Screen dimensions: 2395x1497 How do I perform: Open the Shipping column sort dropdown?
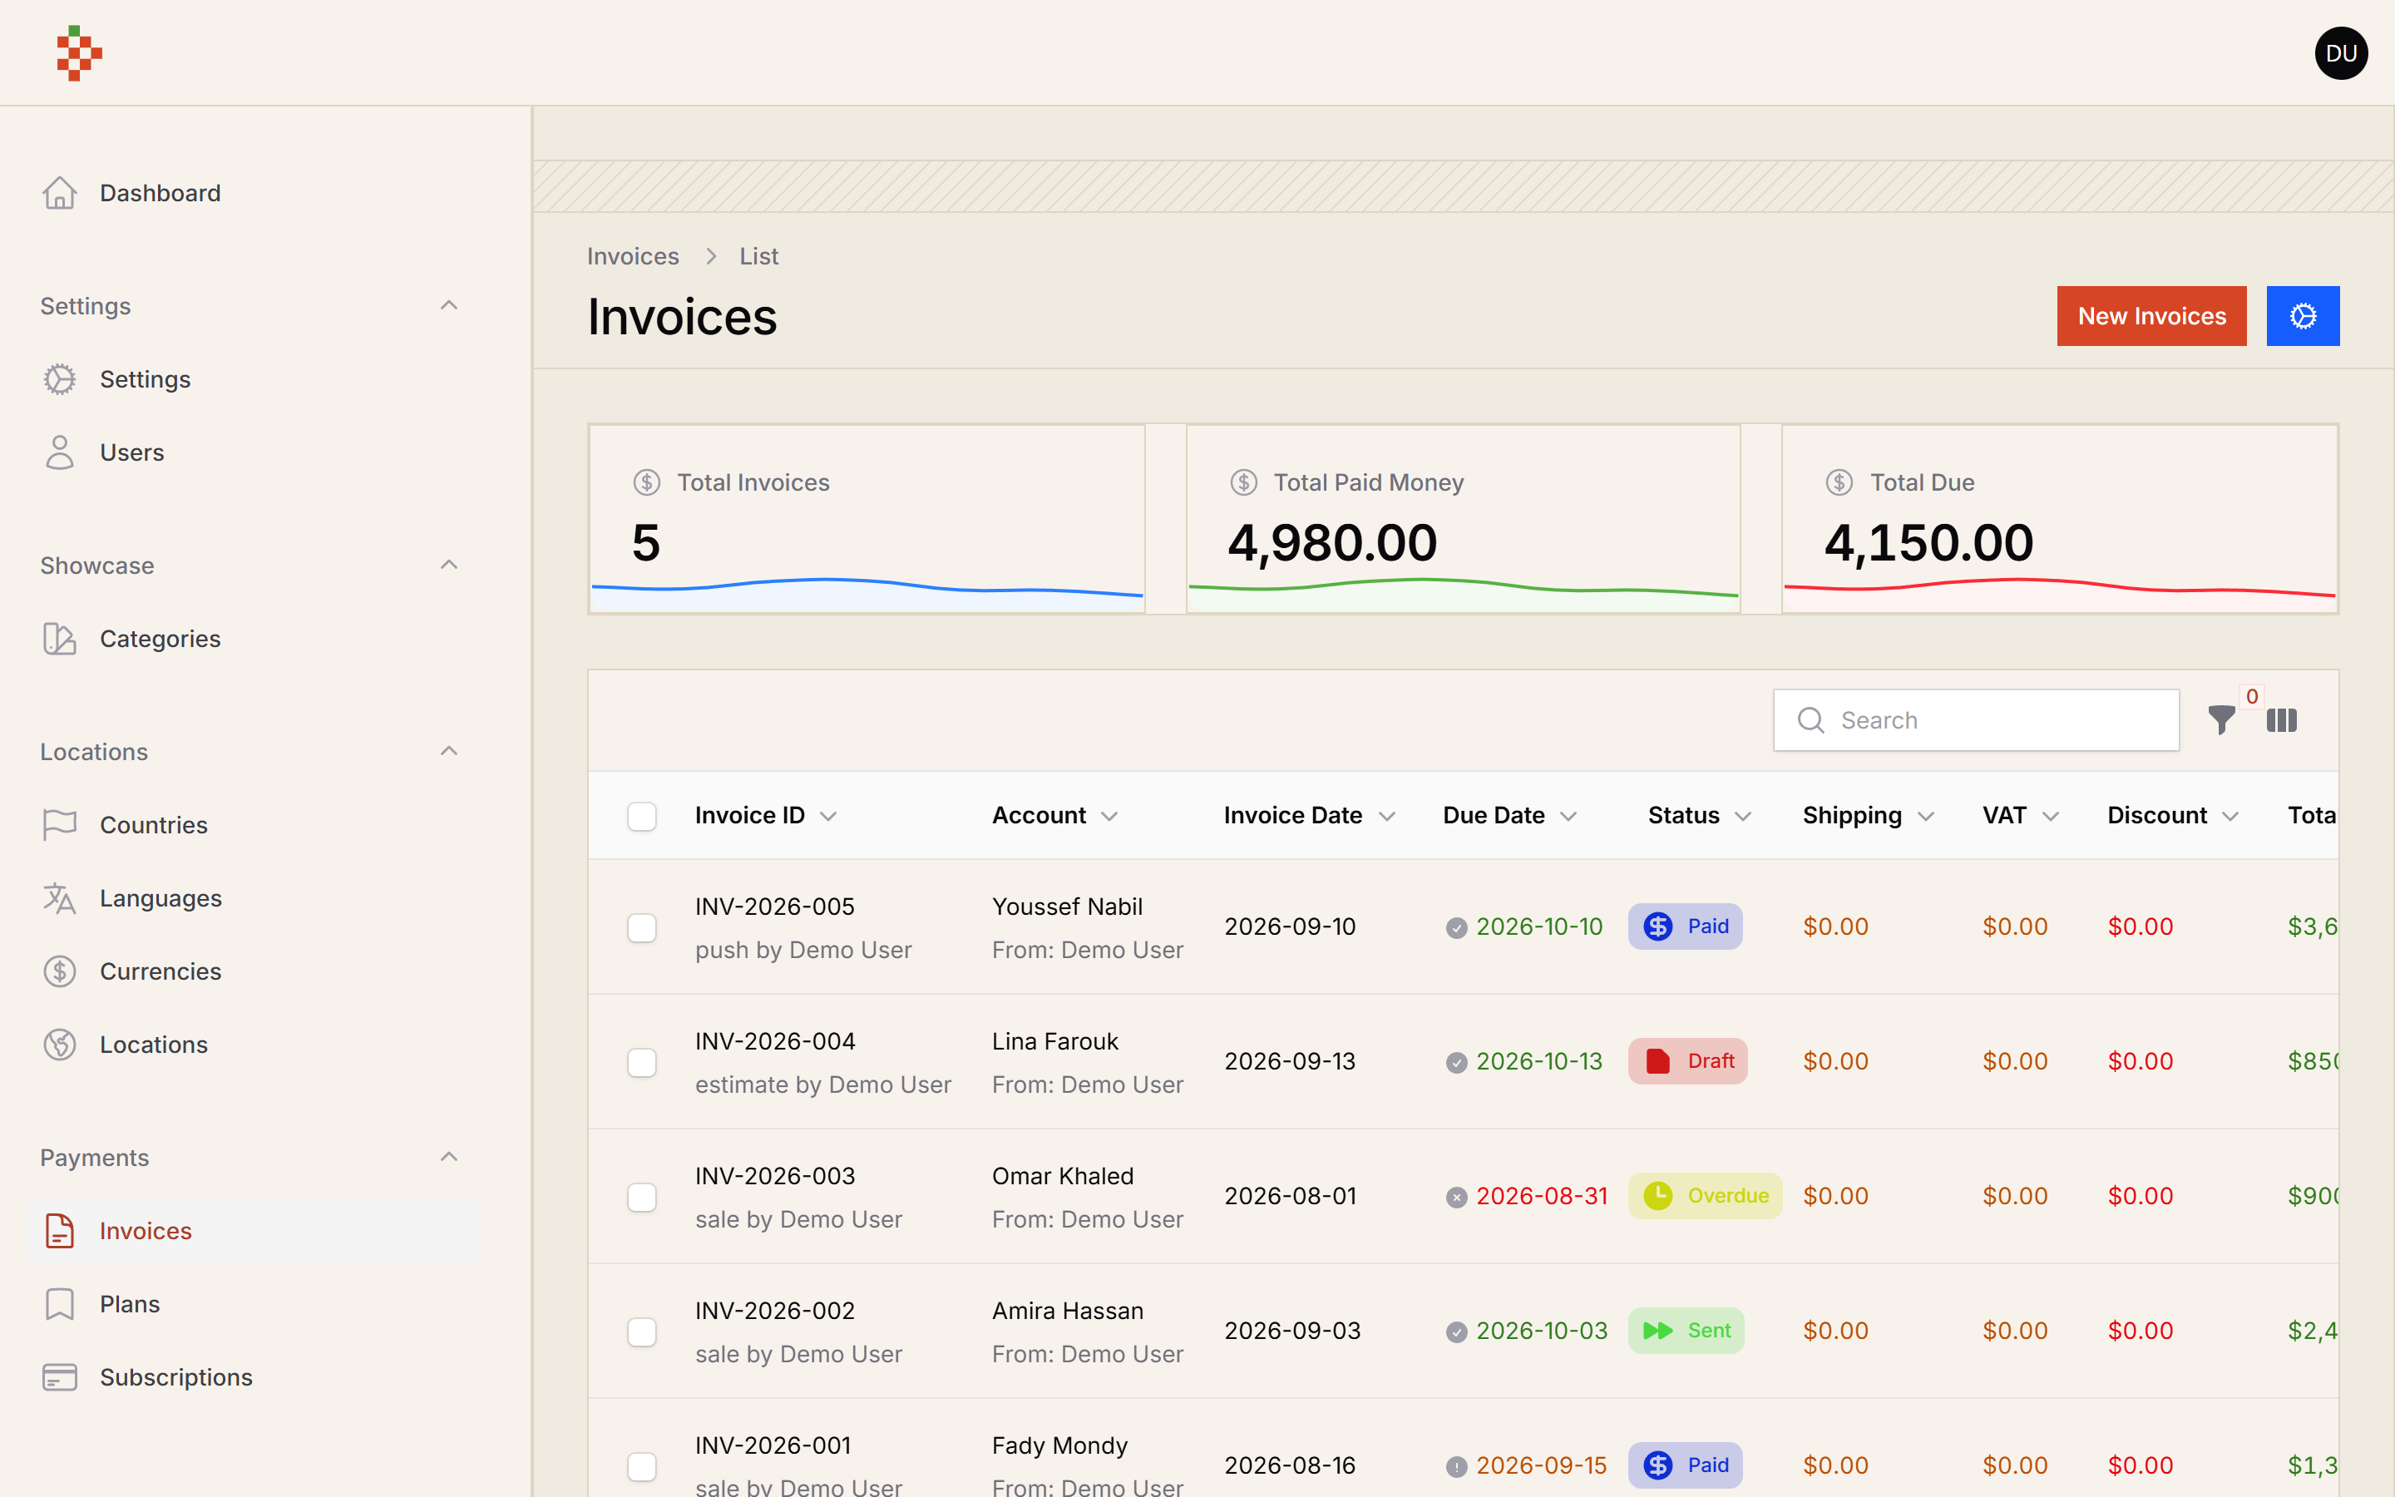pos(1926,816)
